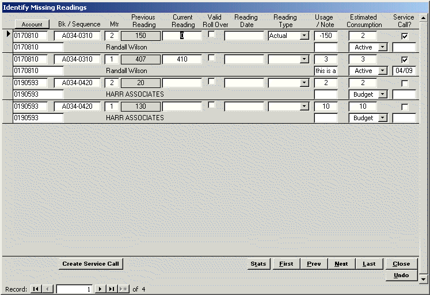Toggle Valid Roll Over for previous reading 20
The height and width of the screenshot is (295, 430).
click(211, 81)
